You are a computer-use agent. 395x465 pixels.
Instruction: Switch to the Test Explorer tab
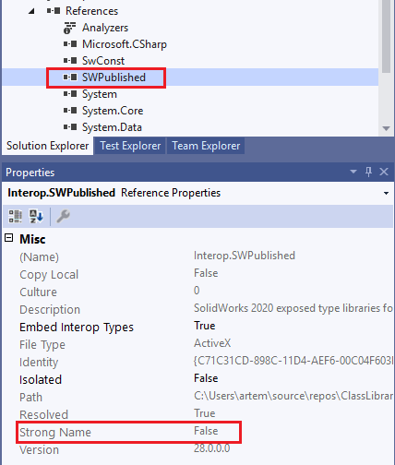pos(130,146)
